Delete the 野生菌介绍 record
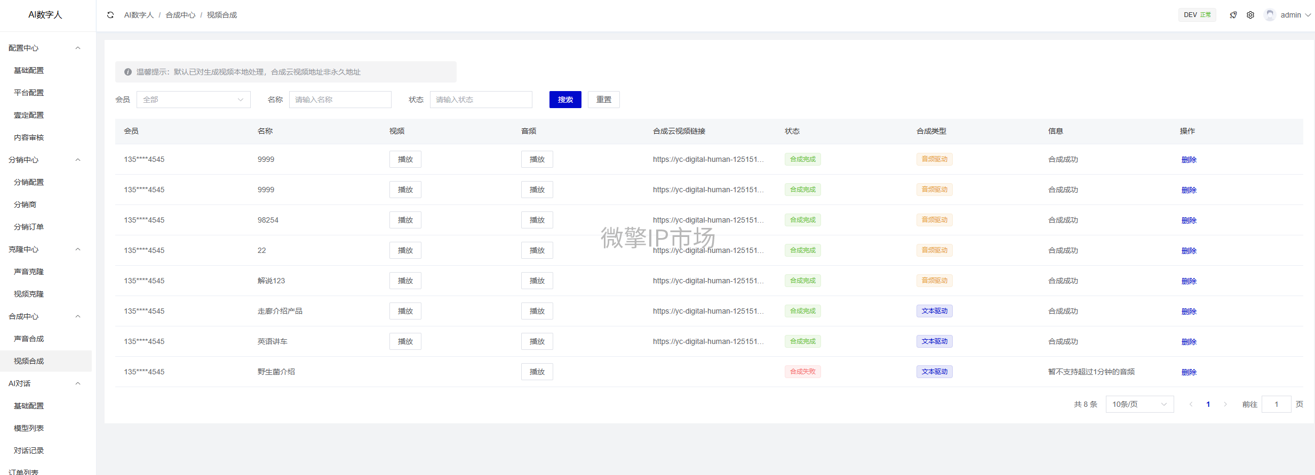Viewport: 1315px width, 475px height. pos(1189,372)
